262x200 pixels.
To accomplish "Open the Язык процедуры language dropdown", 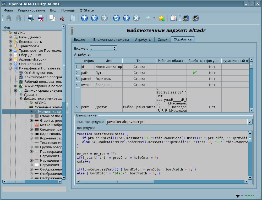I will pyautogui.click(x=179, y=122).
